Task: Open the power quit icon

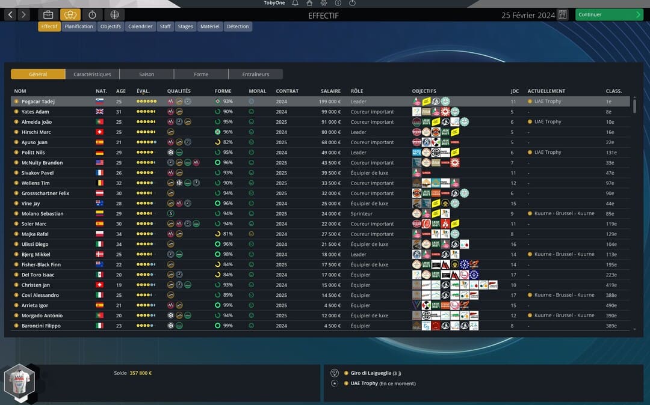Action: coord(352,3)
